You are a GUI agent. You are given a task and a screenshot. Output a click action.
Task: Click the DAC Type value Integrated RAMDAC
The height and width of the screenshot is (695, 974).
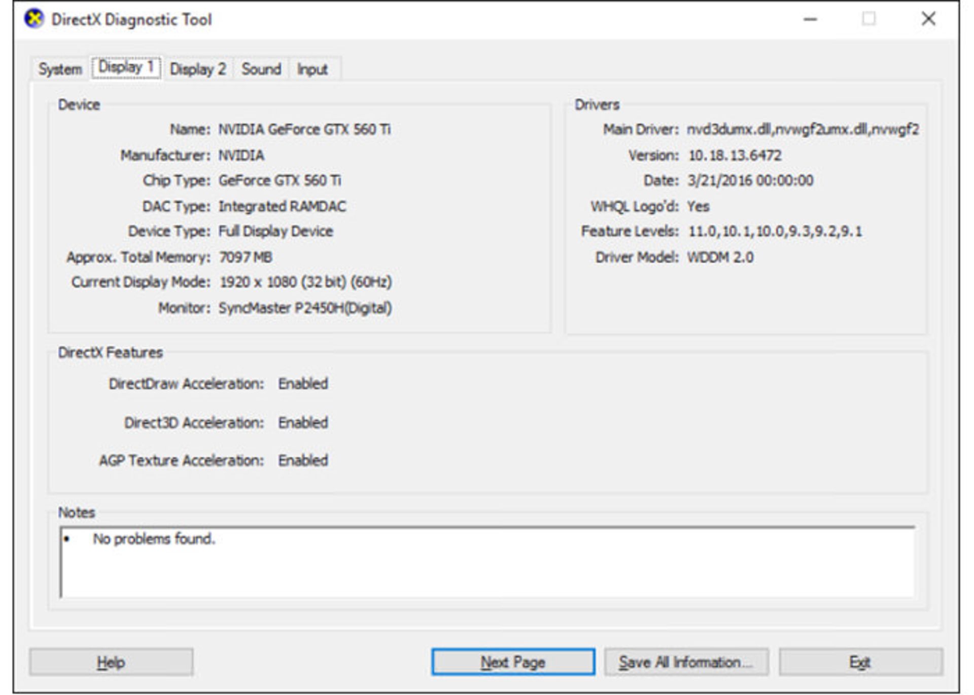(282, 206)
